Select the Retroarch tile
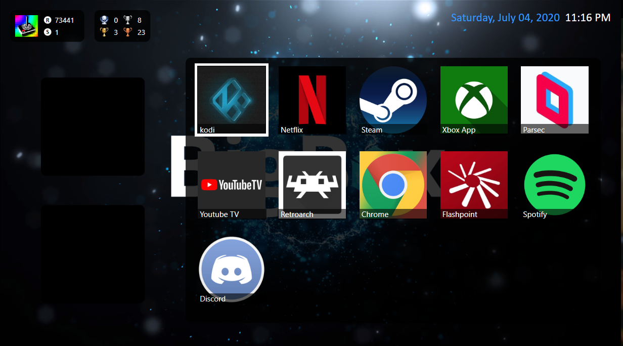The width and height of the screenshot is (623, 346). point(312,185)
